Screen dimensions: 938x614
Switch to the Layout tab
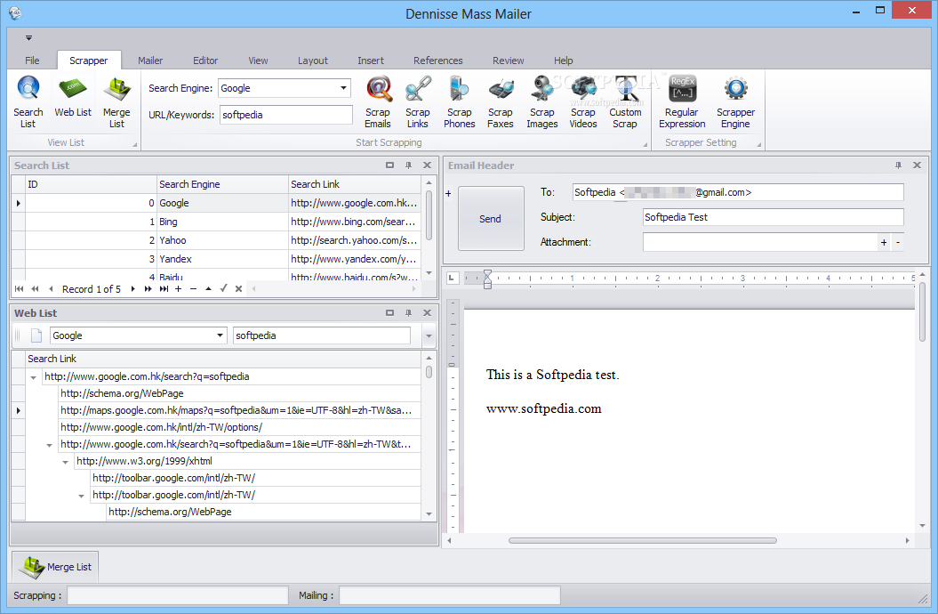[x=313, y=61]
